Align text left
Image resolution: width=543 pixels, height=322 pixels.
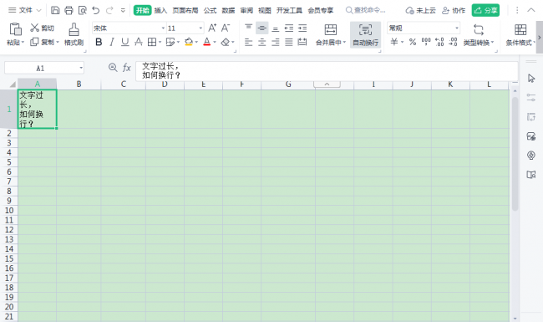click(248, 43)
